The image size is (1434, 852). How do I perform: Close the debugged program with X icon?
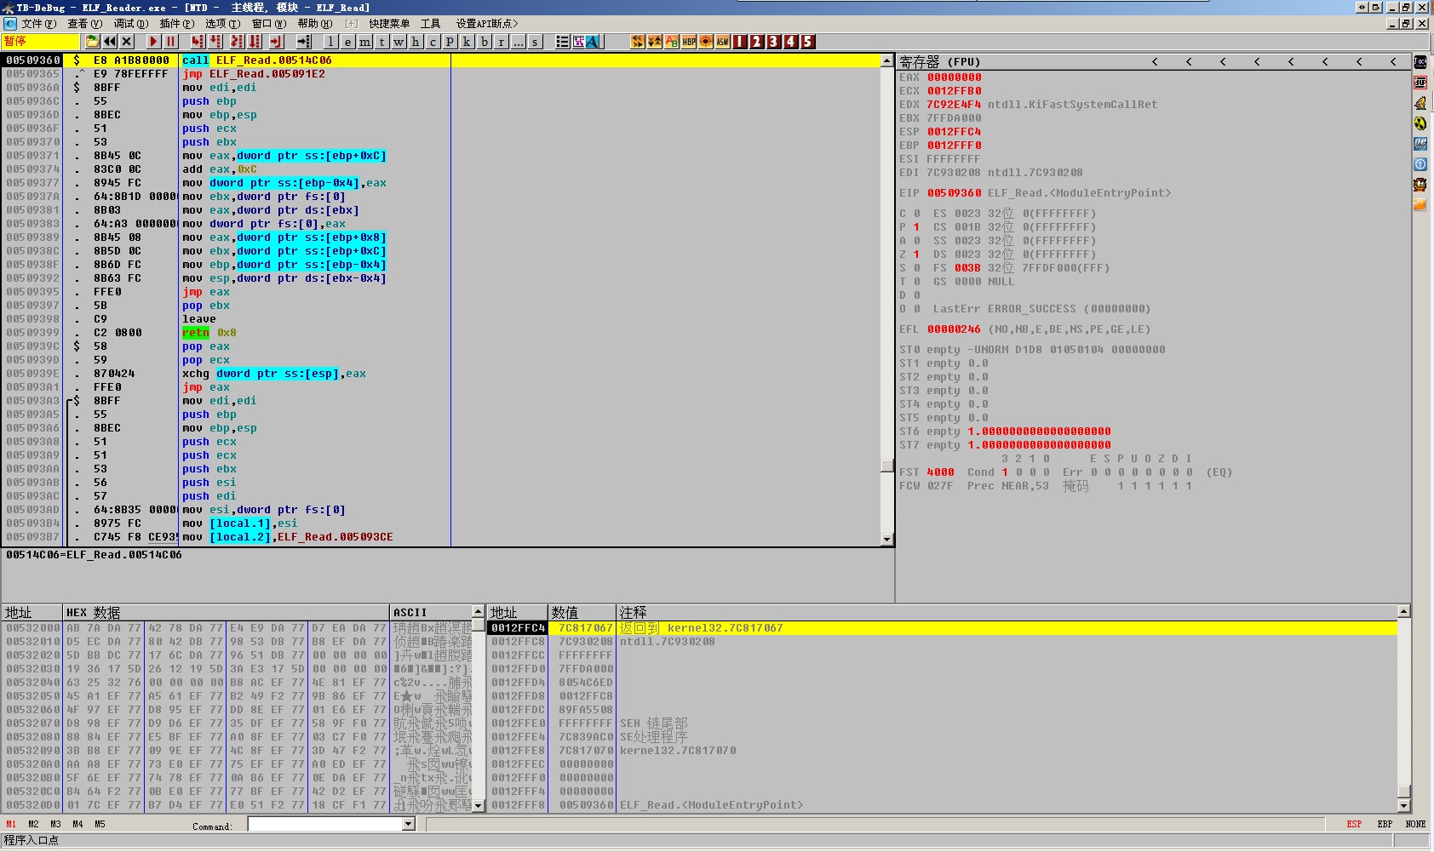pyautogui.click(x=127, y=42)
